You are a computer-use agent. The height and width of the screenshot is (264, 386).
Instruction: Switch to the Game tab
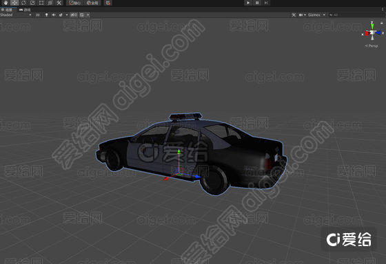click(25, 10)
